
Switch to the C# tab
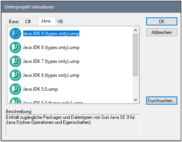point(30,22)
